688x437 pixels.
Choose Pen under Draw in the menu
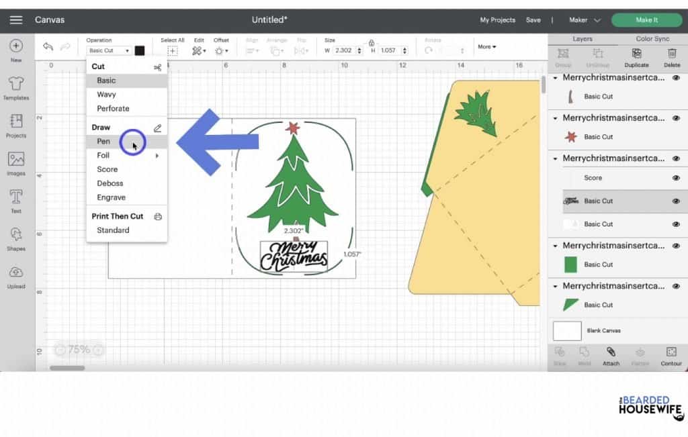point(103,141)
